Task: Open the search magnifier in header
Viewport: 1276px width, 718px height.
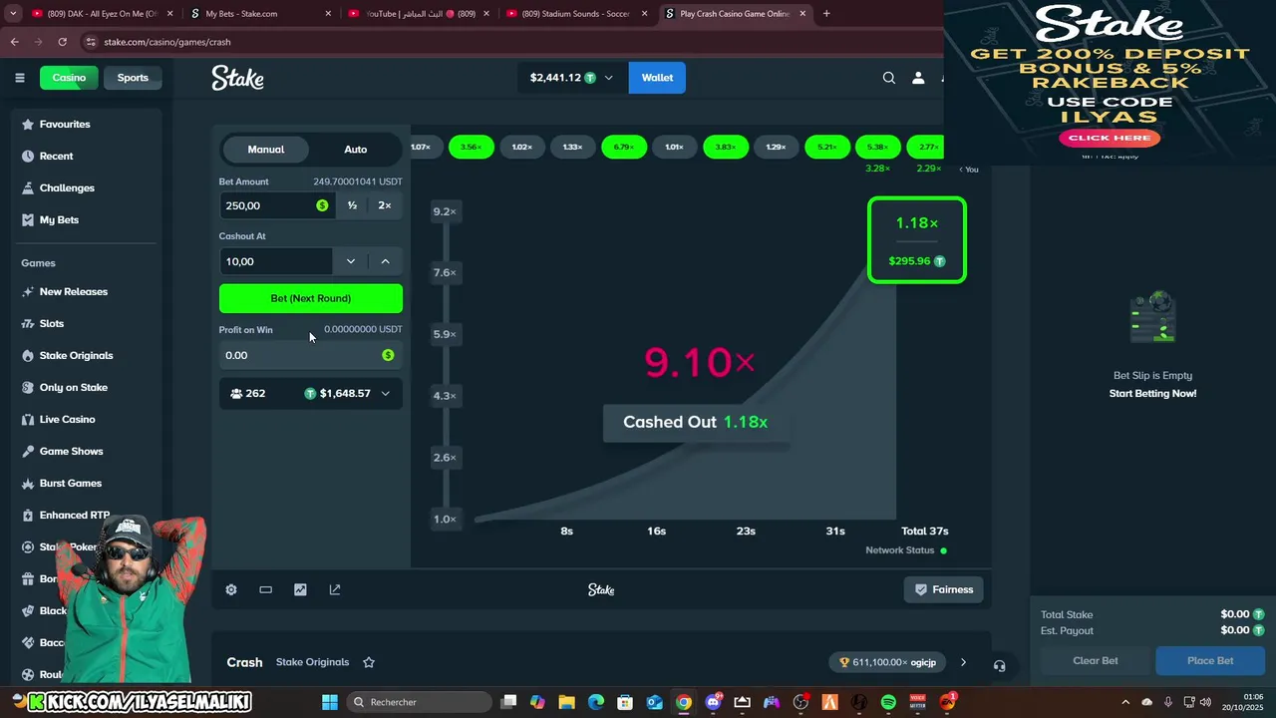Action: point(889,78)
